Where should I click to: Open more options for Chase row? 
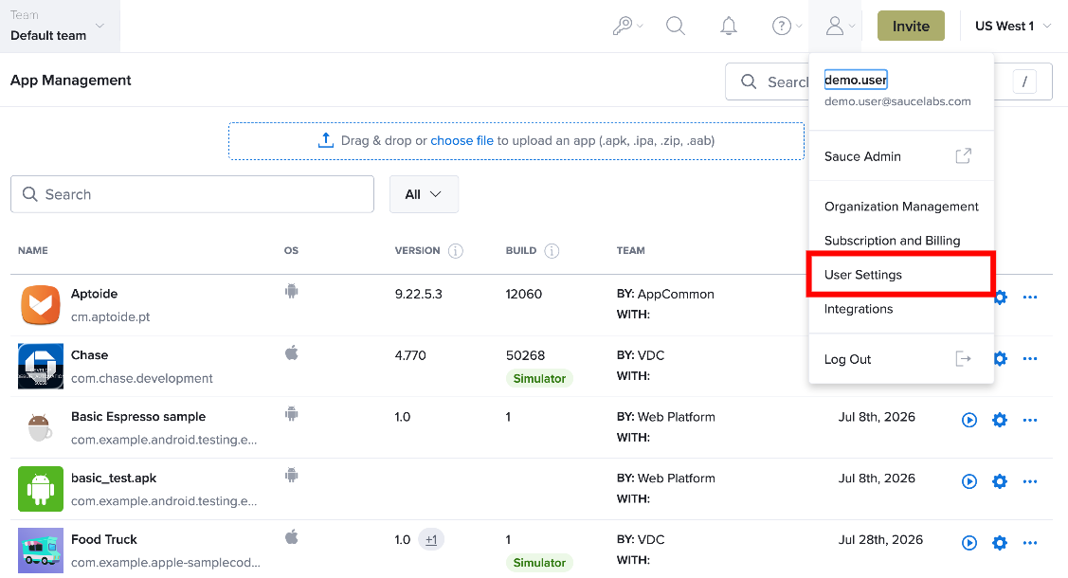pyautogui.click(x=1030, y=359)
